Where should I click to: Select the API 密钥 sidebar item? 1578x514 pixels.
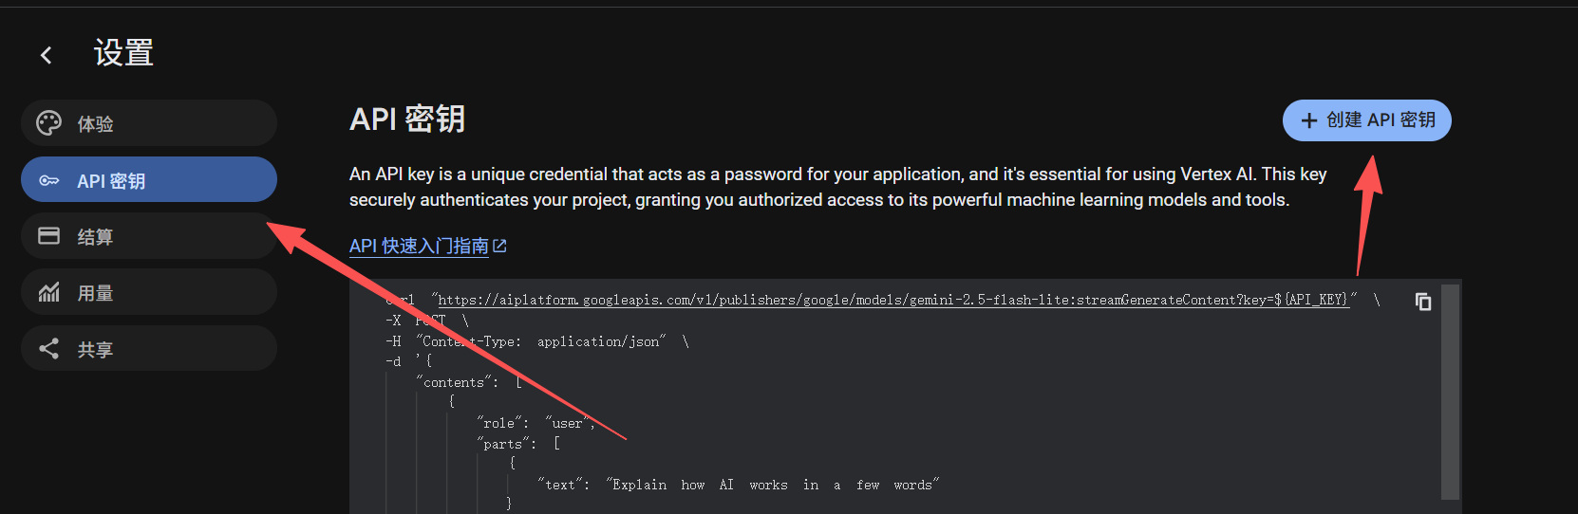[149, 179]
